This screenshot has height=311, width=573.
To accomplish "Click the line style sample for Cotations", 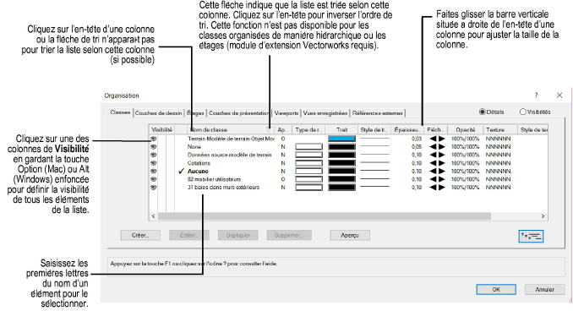I will pos(374,163).
